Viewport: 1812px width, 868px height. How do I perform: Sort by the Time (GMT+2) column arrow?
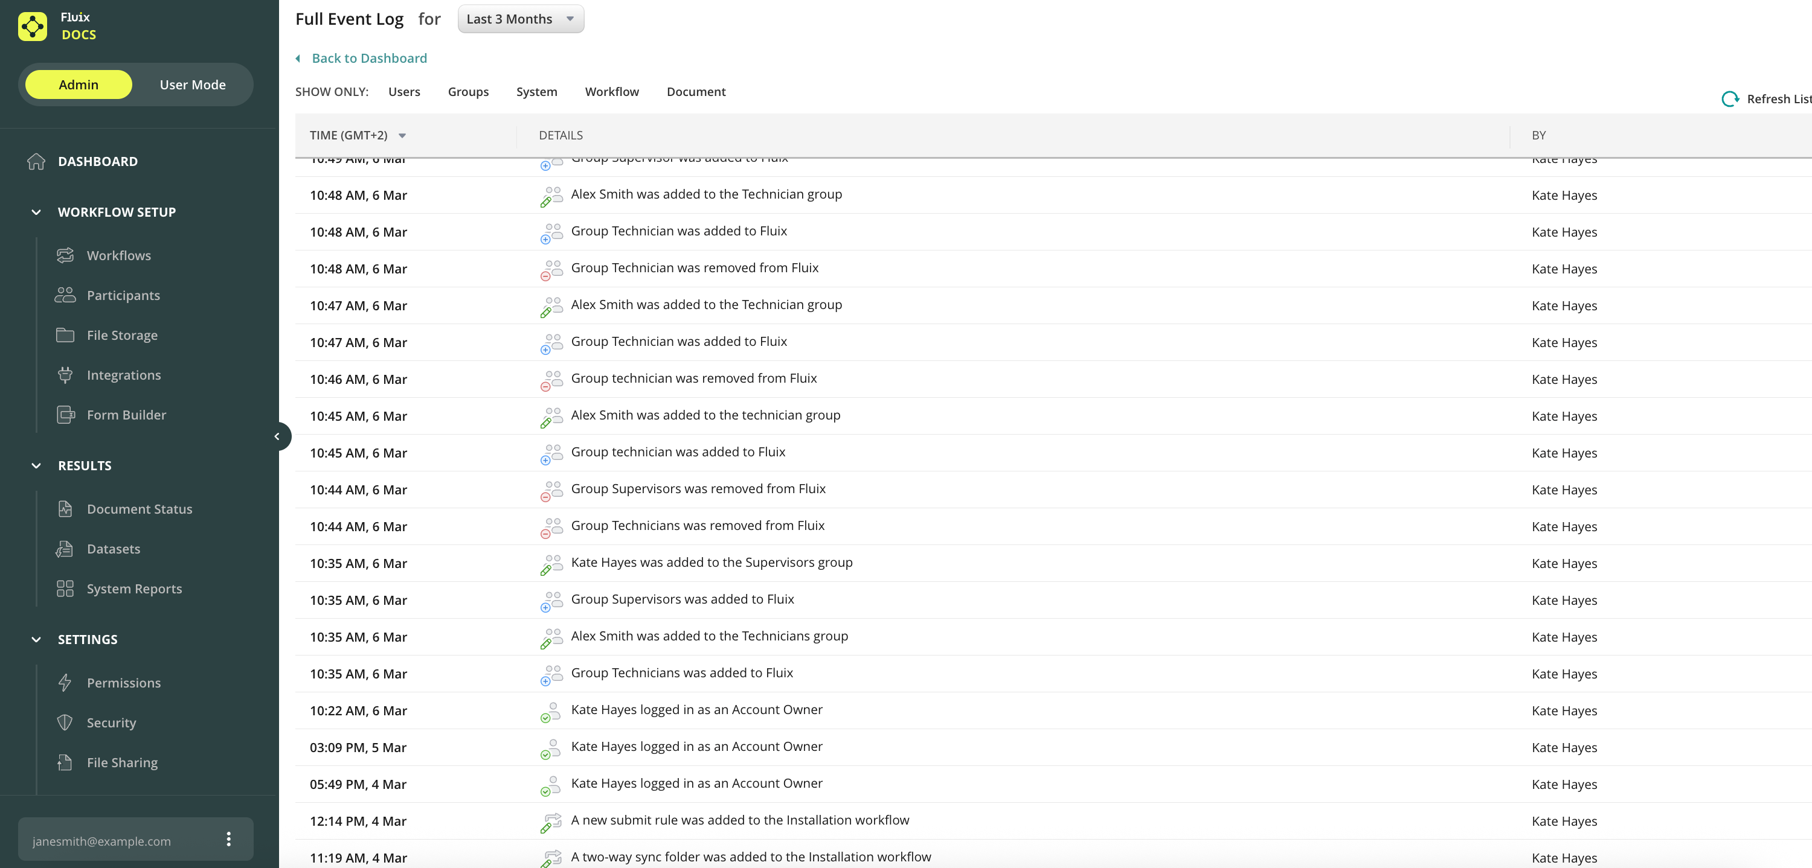click(x=402, y=136)
